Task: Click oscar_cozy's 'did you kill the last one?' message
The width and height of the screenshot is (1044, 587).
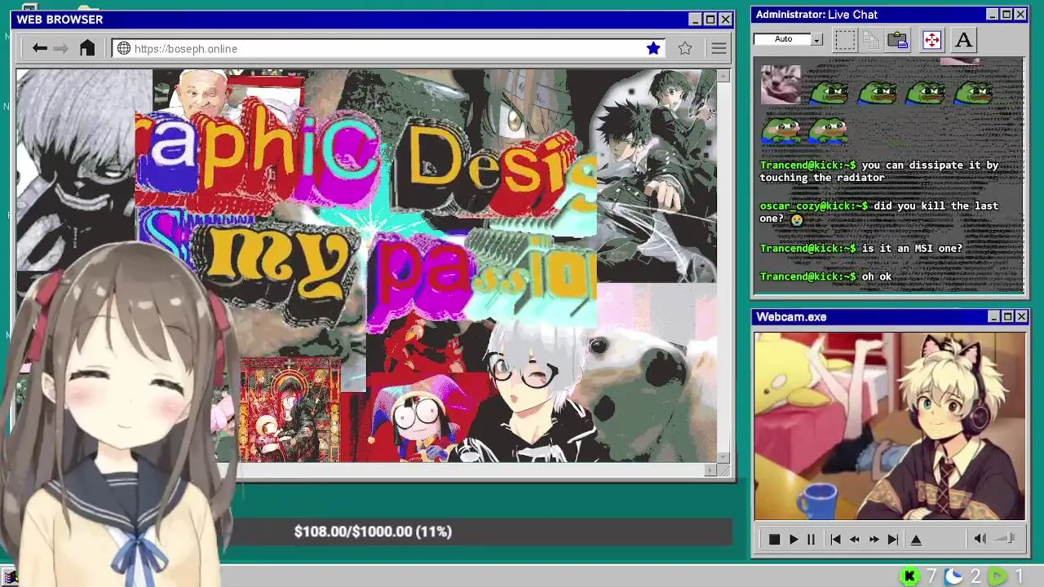Action: click(879, 212)
